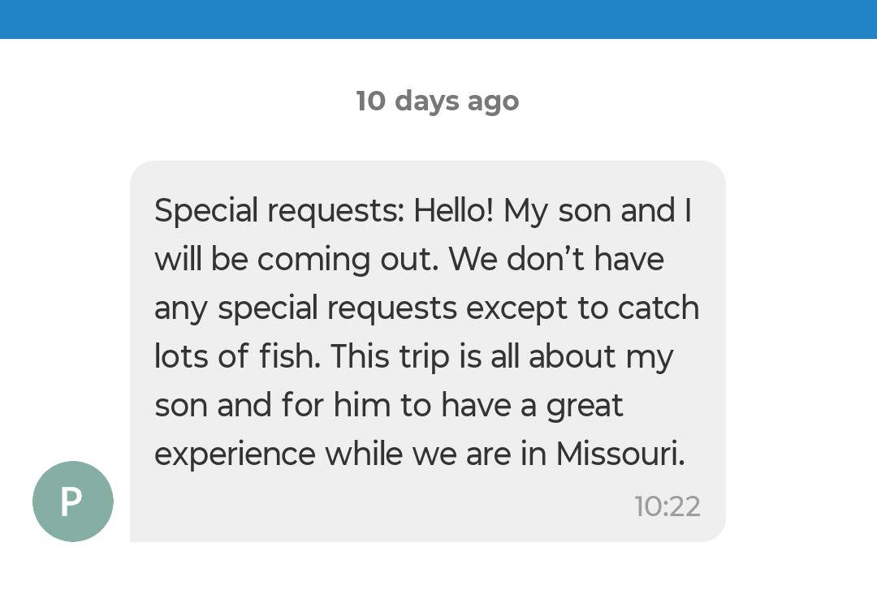Viewport: 877px width, 590px height.
Task: Tap the 10:22 message timestamp
Action: pos(667,506)
